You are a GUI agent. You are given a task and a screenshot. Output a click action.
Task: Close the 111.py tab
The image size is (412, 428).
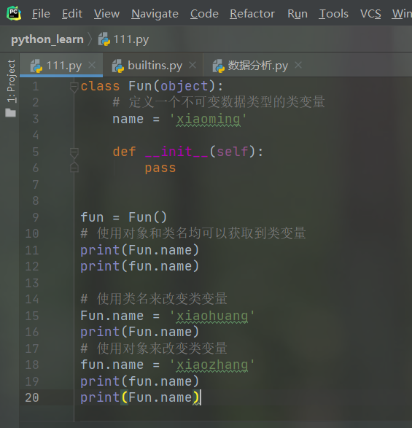click(92, 65)
